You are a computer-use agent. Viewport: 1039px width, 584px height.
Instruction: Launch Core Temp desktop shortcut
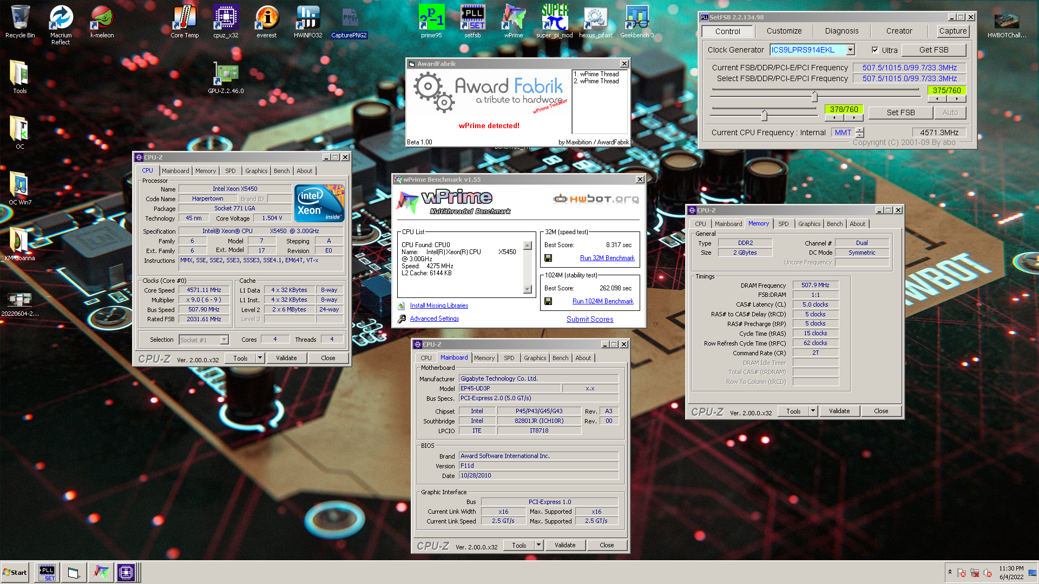pyautogui.click(x=185, y=22)
